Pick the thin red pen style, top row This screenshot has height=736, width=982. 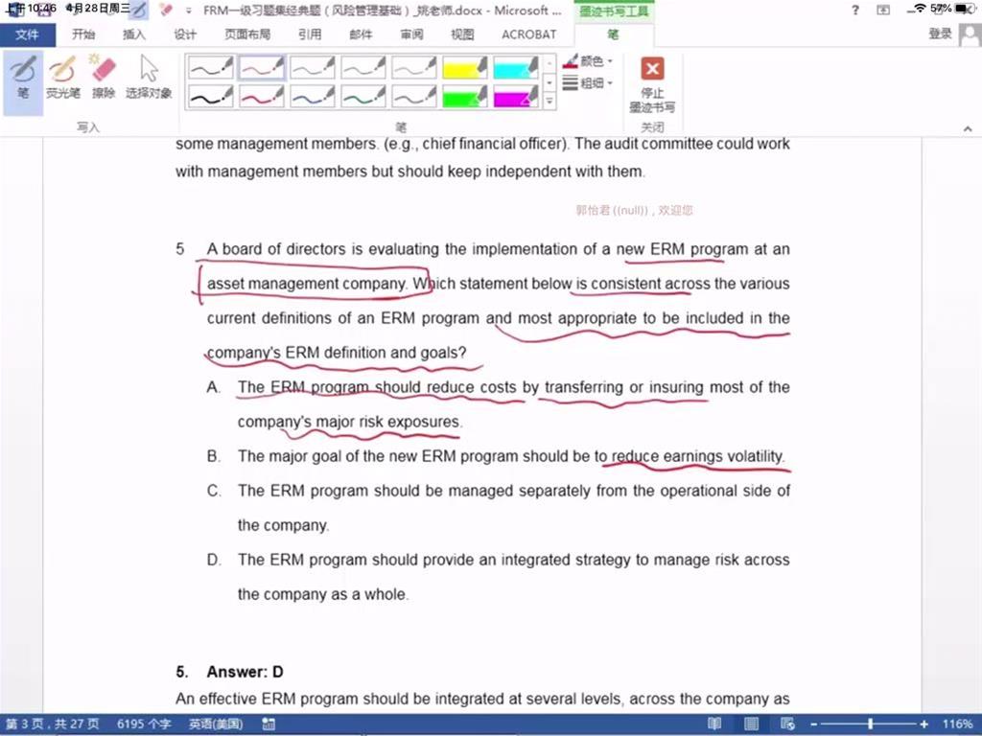tap(262, 67)
